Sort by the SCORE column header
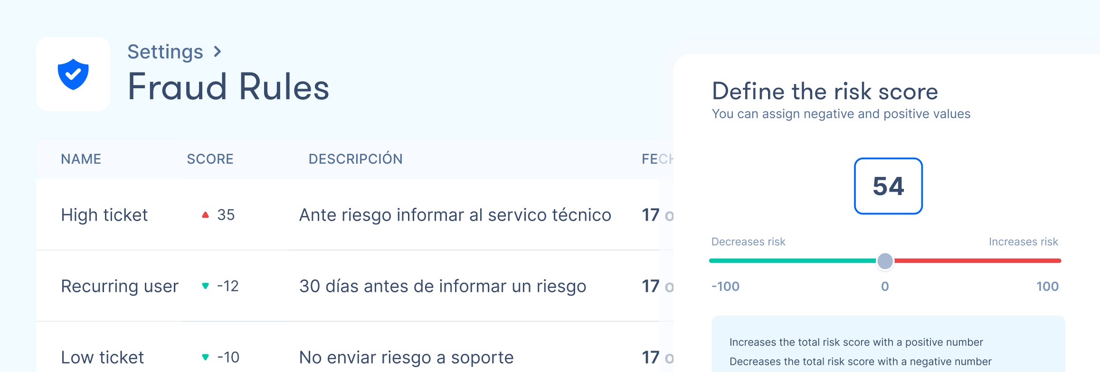The height and width of the screenshot is (372, 1100). pos(210,159)
